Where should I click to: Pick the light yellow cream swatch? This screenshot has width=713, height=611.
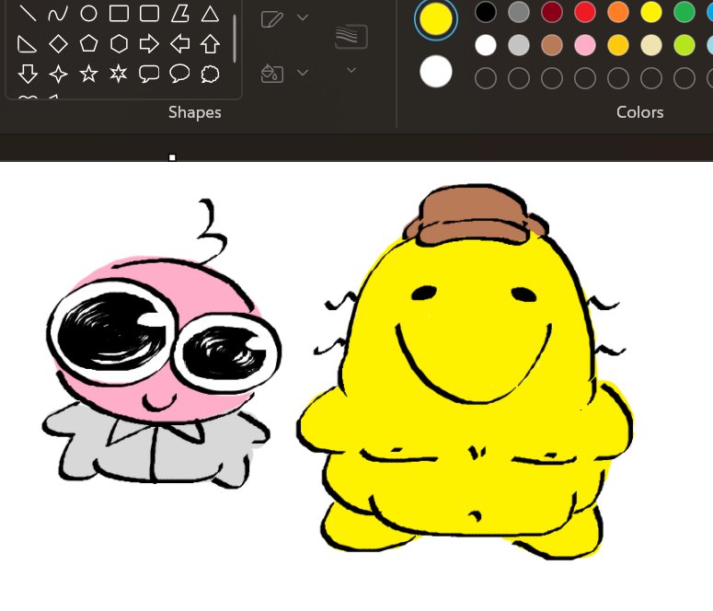click(x=651, y=45)
